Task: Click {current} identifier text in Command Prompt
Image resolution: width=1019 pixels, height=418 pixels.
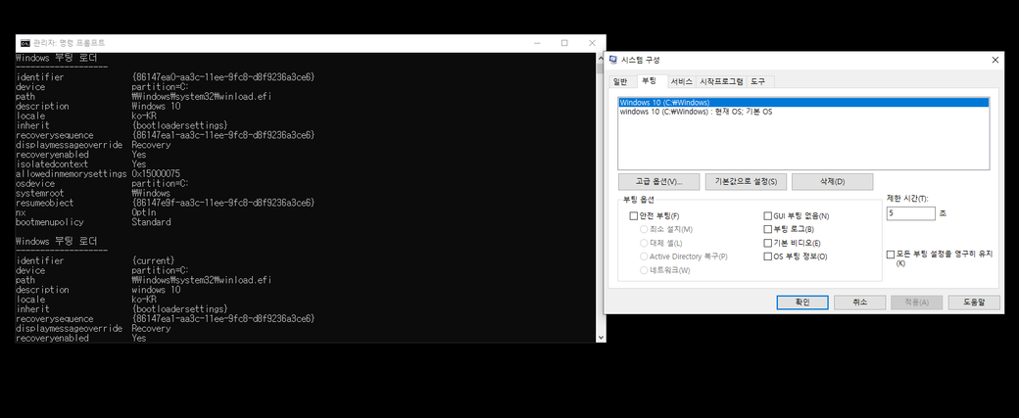Action: pyautogui.click(x=154, y=261)
